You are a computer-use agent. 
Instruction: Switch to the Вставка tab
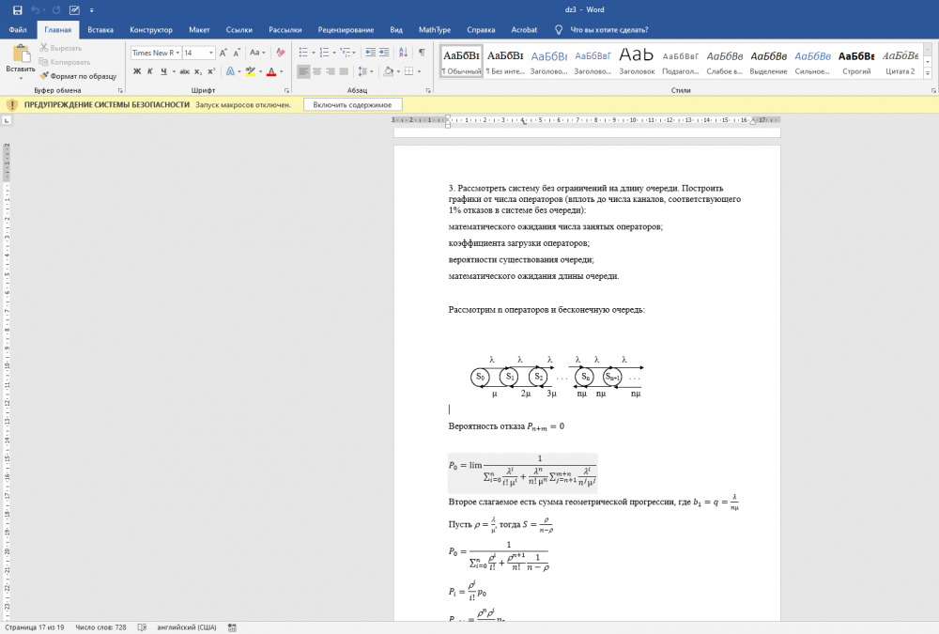click(x=100, y=29)
